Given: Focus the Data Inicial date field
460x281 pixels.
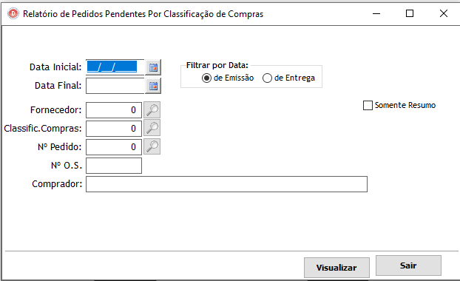Looking at the screenshot, I should tap(115, 67).
